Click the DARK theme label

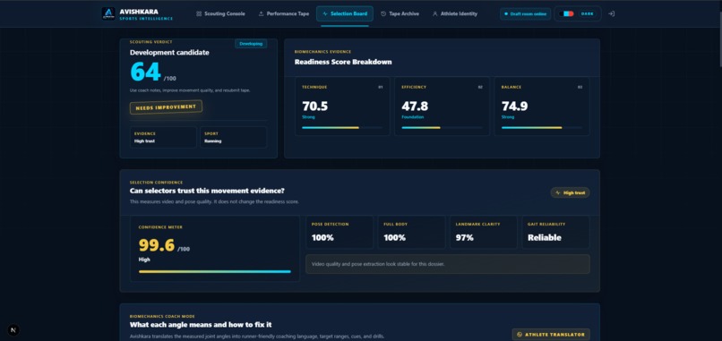coord(587,13)
